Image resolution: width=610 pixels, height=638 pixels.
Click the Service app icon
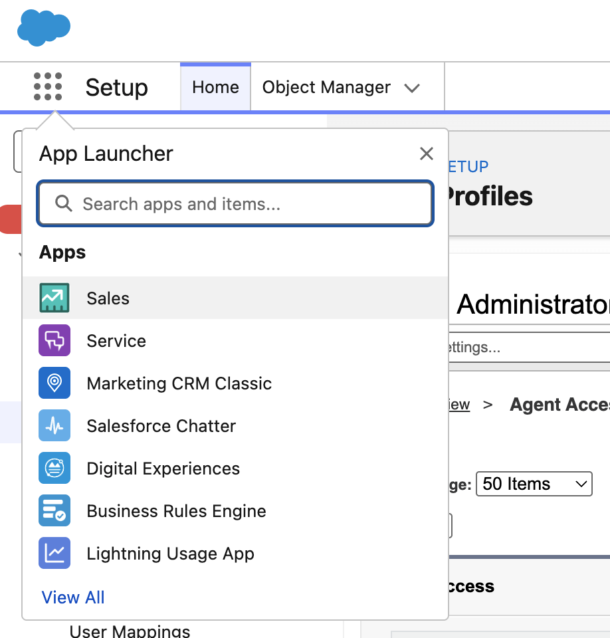pos(54,340)
